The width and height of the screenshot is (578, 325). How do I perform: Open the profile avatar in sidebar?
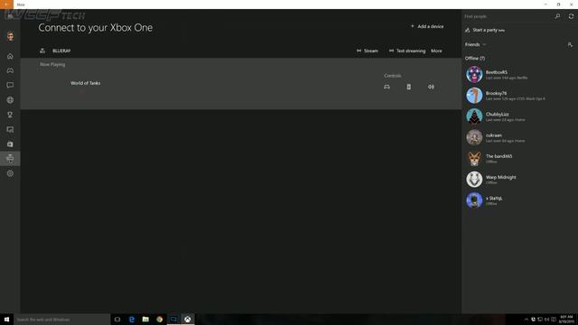point(10,36)
